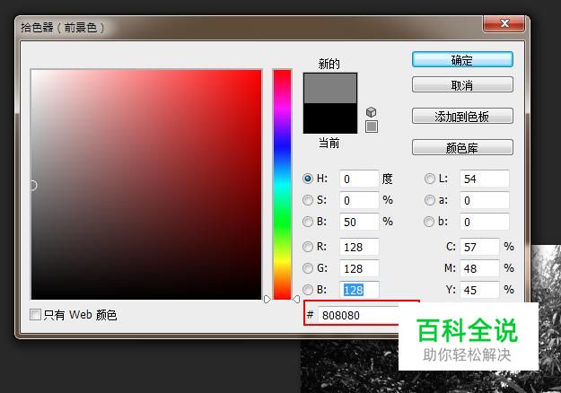Click the new gray color swatch
This screenshot has height=393, width=561.
pos(330,88)
